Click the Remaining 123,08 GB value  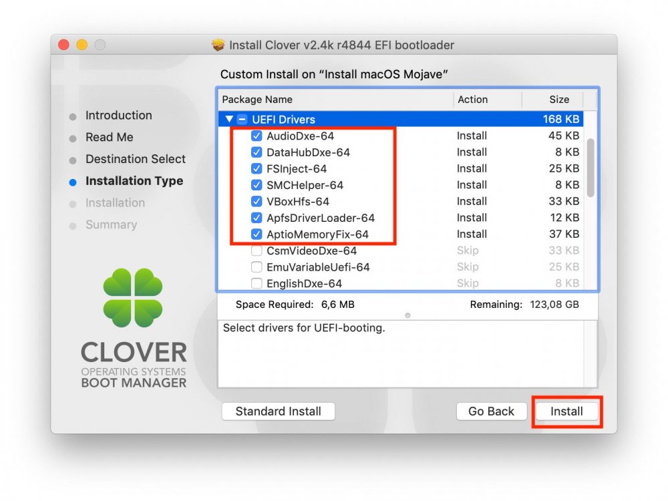[554, 305]
